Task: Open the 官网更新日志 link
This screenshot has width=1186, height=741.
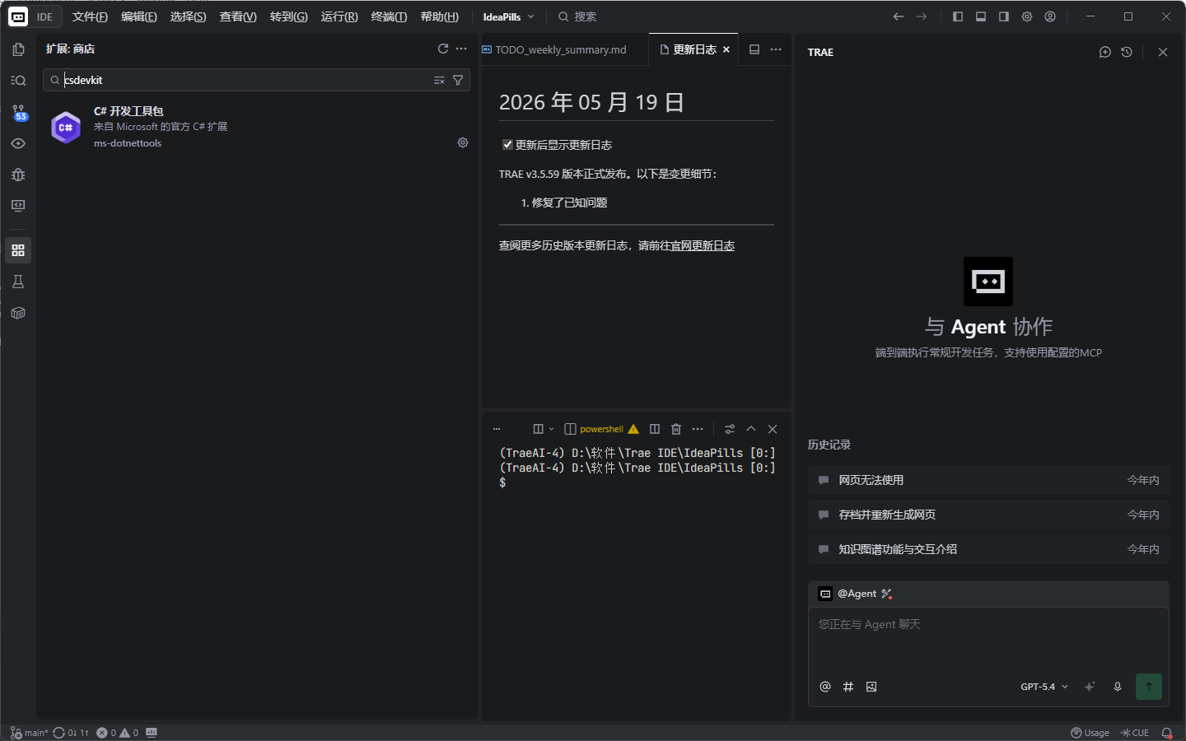Action: (x=703, y=245)
